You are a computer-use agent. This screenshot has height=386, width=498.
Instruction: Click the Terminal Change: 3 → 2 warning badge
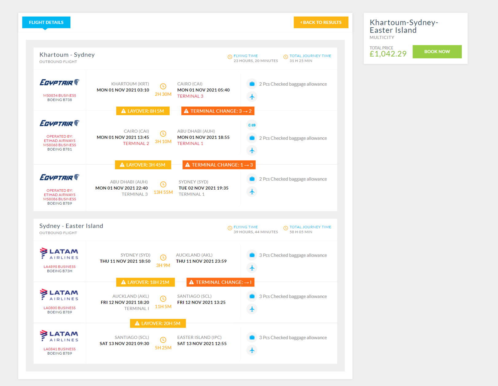coord(218,111)
